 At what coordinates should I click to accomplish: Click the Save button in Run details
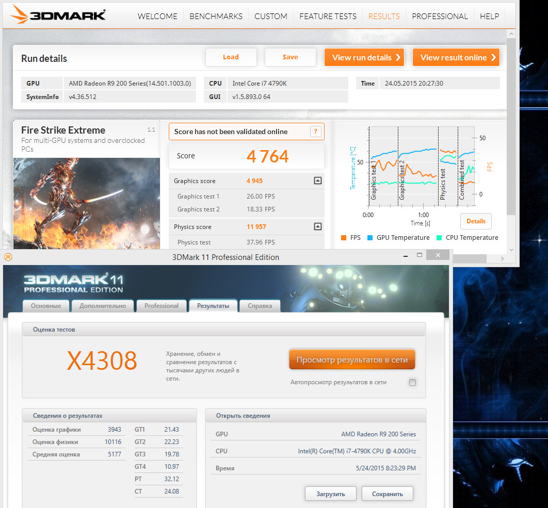(x=291, y=57)
